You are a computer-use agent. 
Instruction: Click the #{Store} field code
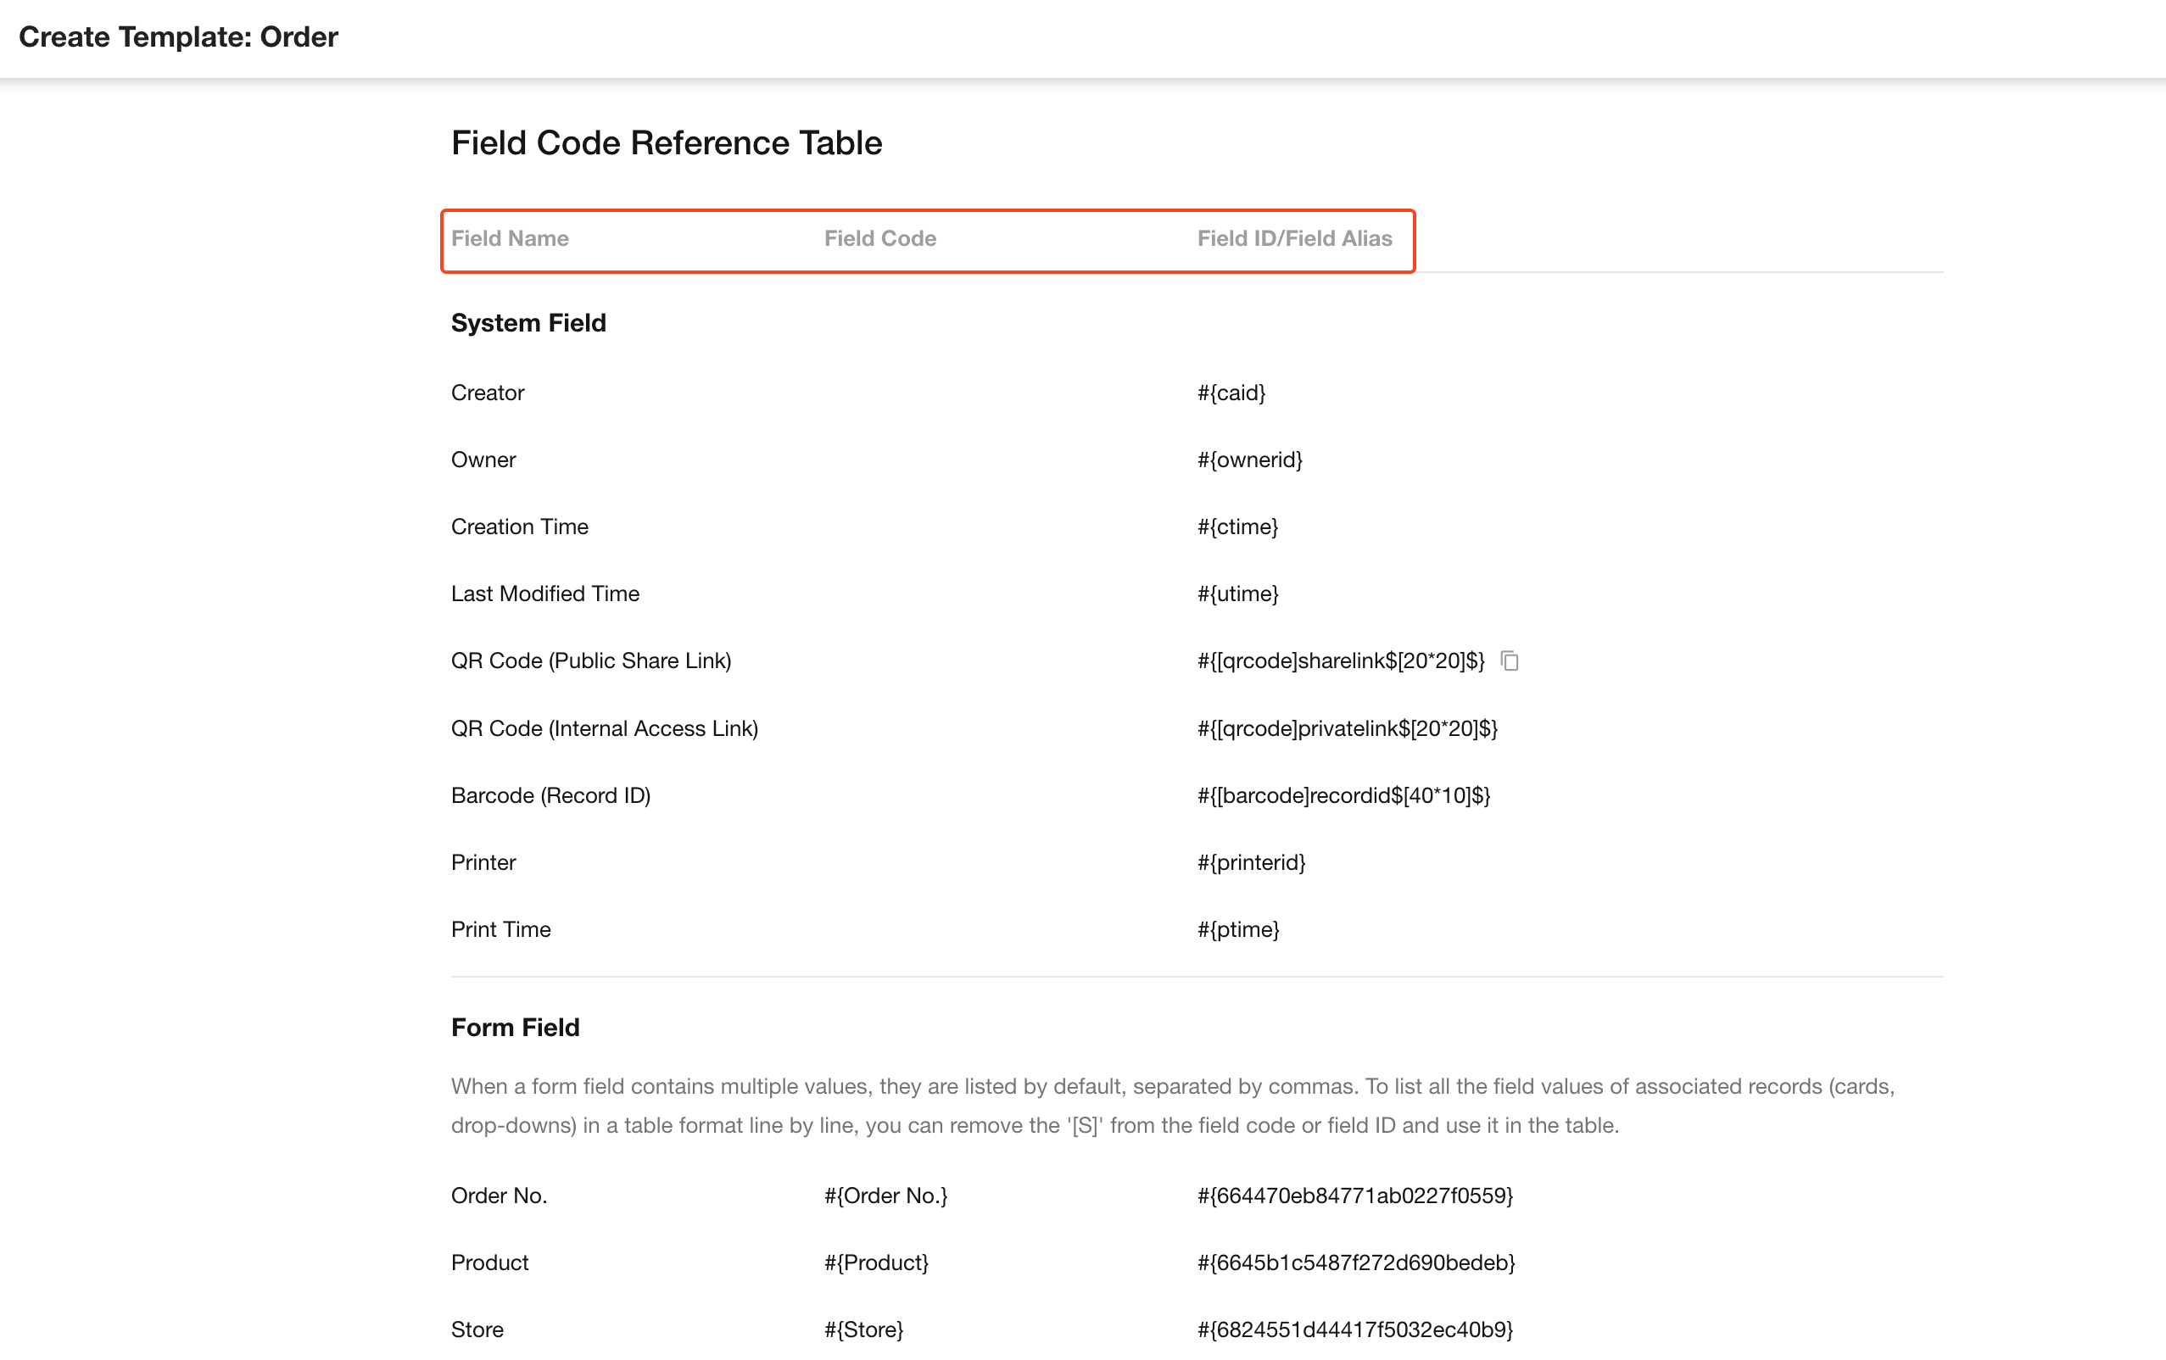(x=863, y=1329)
